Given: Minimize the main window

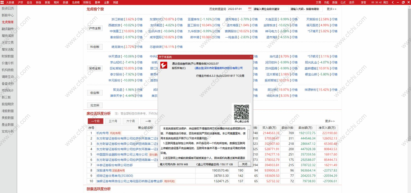Looking at the screenshot, I should pyautogui.click(x=398, y=2).
